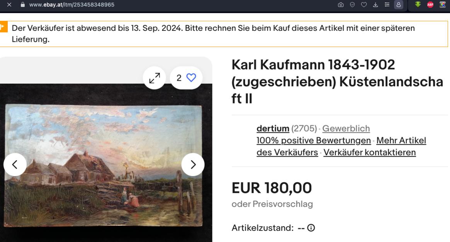Open the browser downloads icon

pyautogui.click(x=375, y=5)
